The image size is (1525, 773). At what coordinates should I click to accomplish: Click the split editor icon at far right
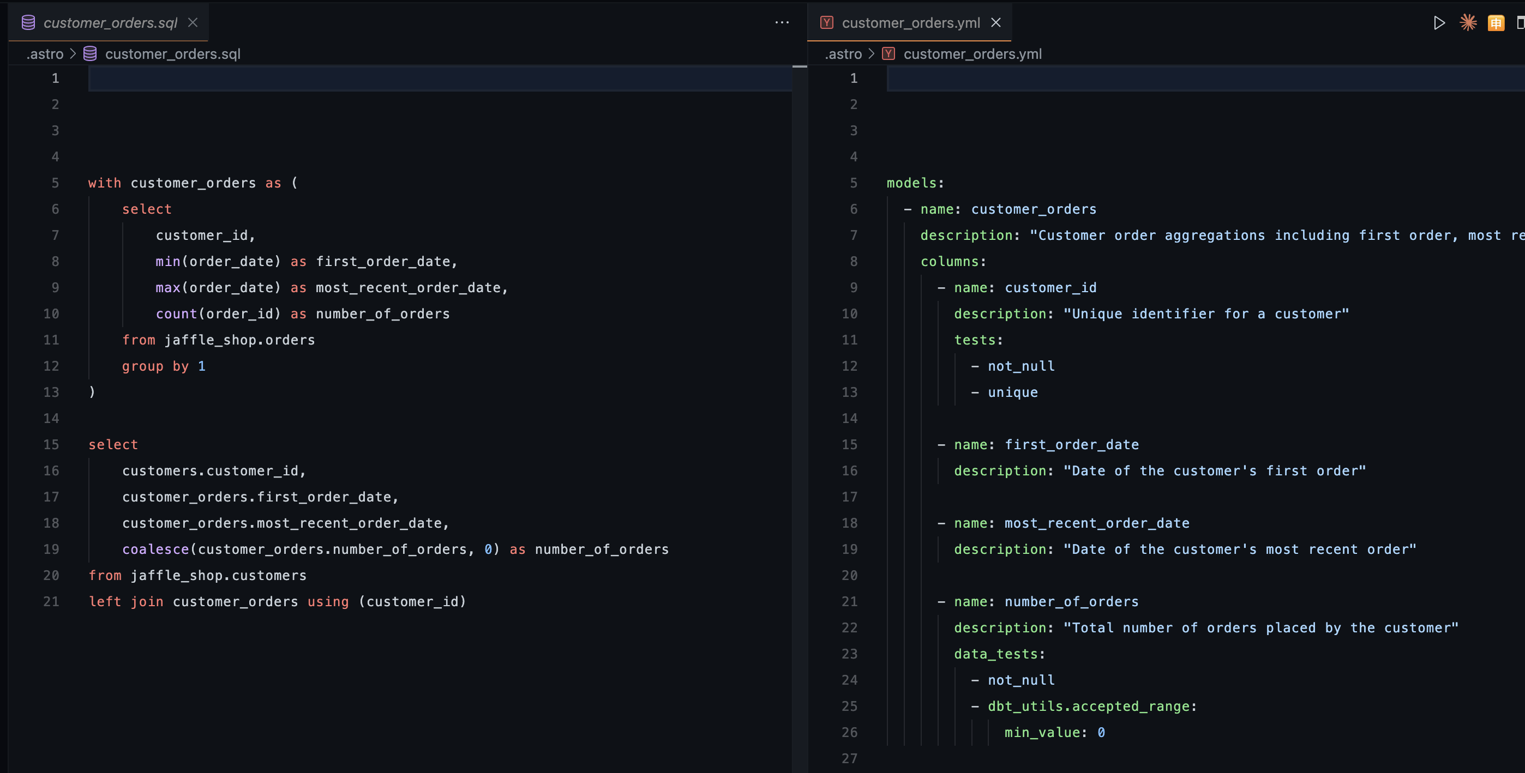point(1520,23)
